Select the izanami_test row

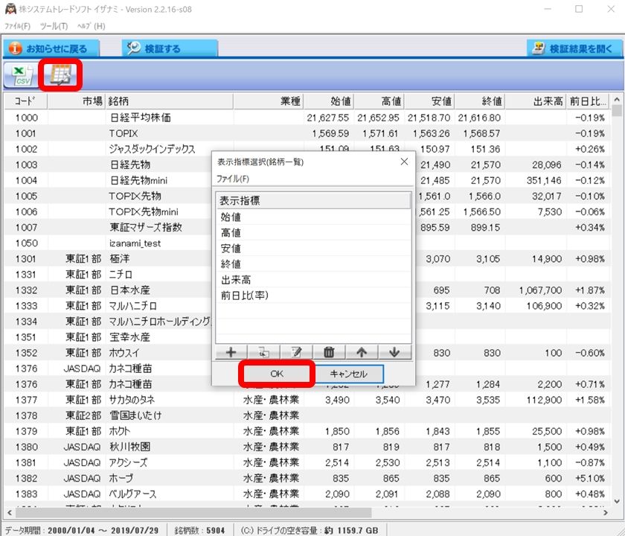tap(307, 243)
